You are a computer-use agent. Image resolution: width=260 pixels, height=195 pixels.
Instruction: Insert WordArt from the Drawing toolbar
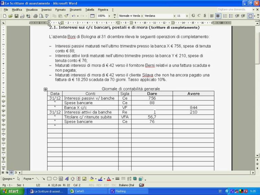click(x=67, y=179)
